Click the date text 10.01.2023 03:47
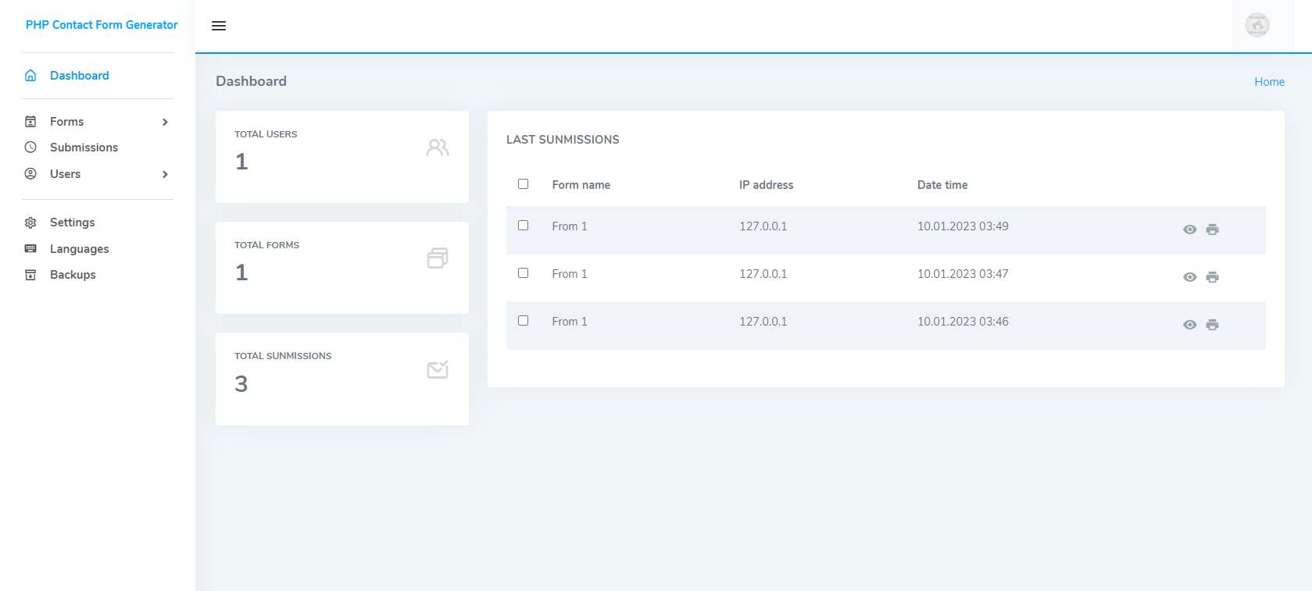This screenshot has width=1312, height=591. pyautogui.click(x=963, y=274)
